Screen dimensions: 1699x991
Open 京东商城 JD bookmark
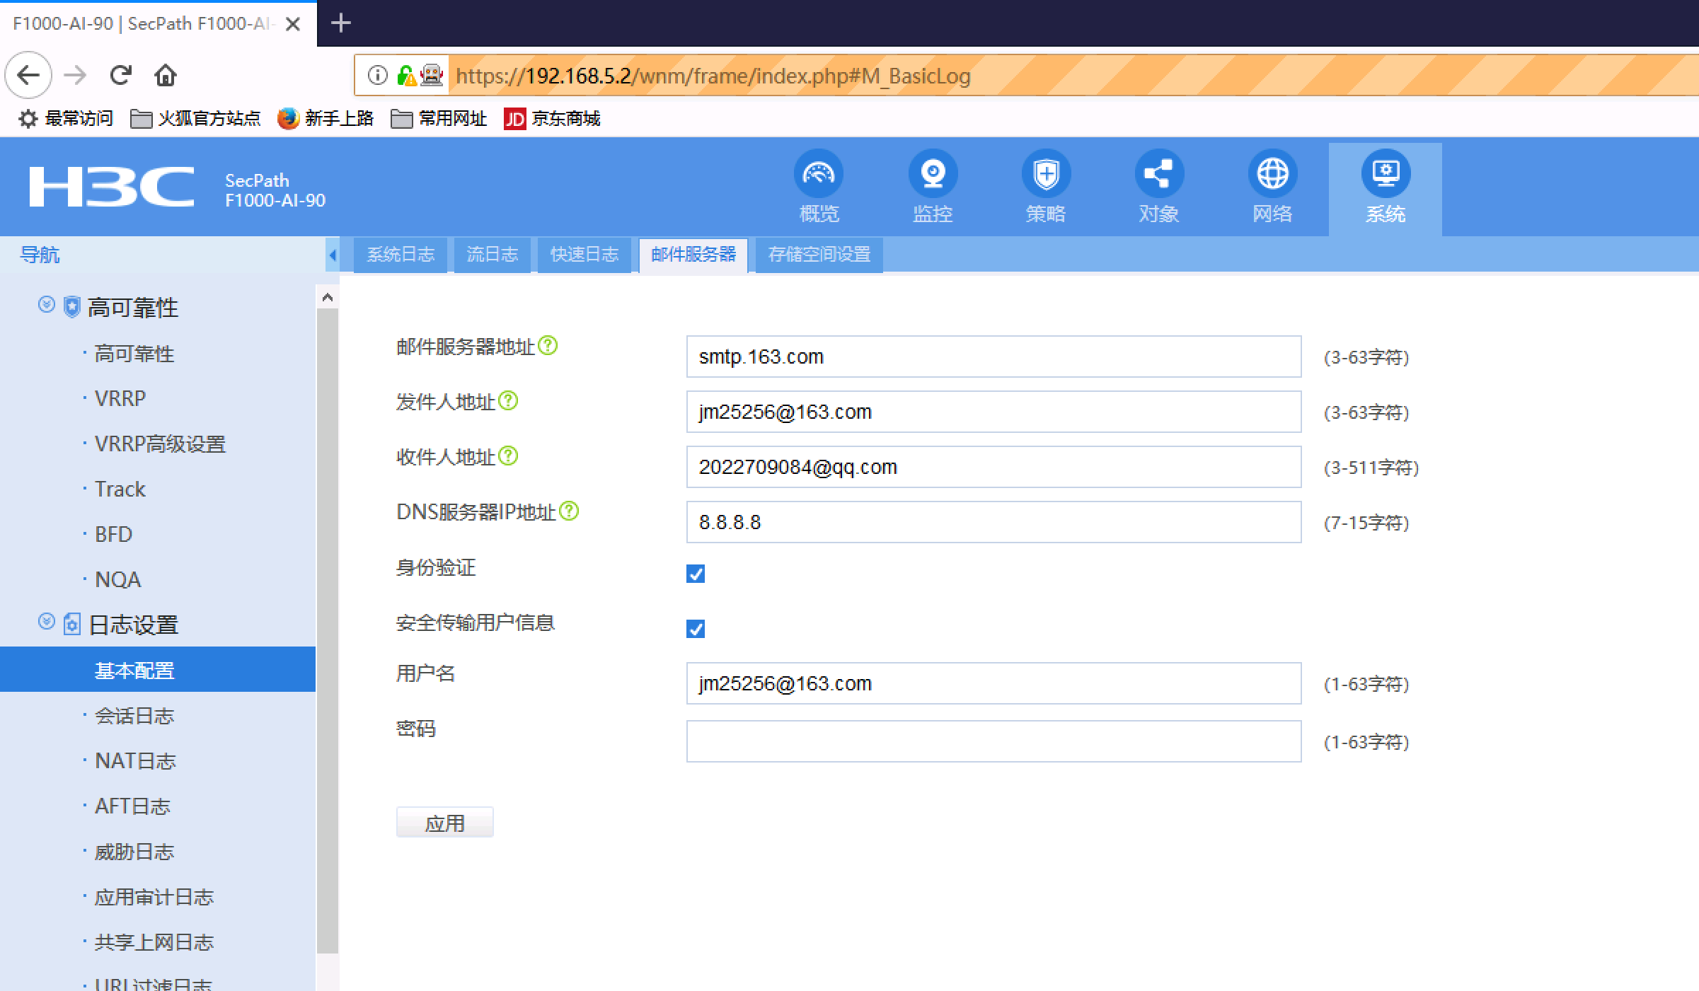pos(552,118)
